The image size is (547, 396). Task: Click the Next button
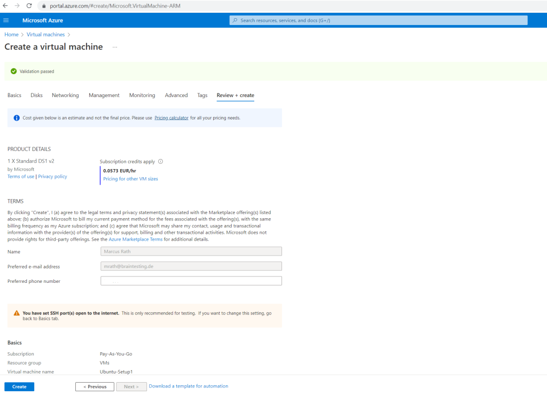coord(131,386)
